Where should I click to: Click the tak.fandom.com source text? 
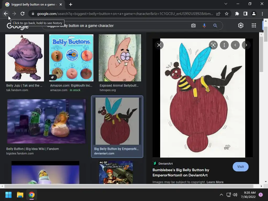(x=17, y=90)
